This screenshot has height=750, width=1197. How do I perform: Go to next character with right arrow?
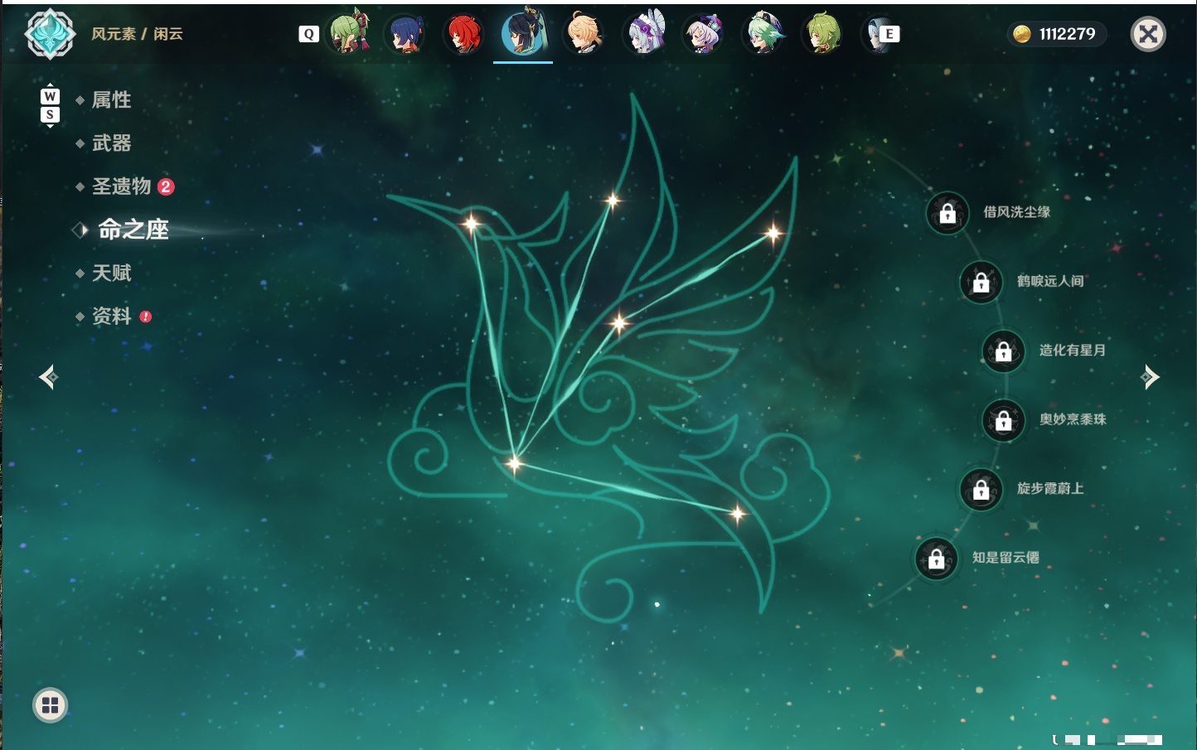click(1150, 377)
